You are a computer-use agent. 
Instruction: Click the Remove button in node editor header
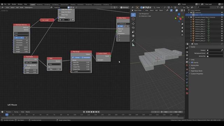125,7
